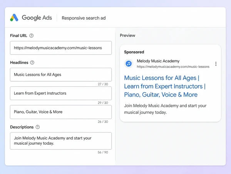Open the three-dot menu in ad preview
231x174 pixels.
[216, 64]
